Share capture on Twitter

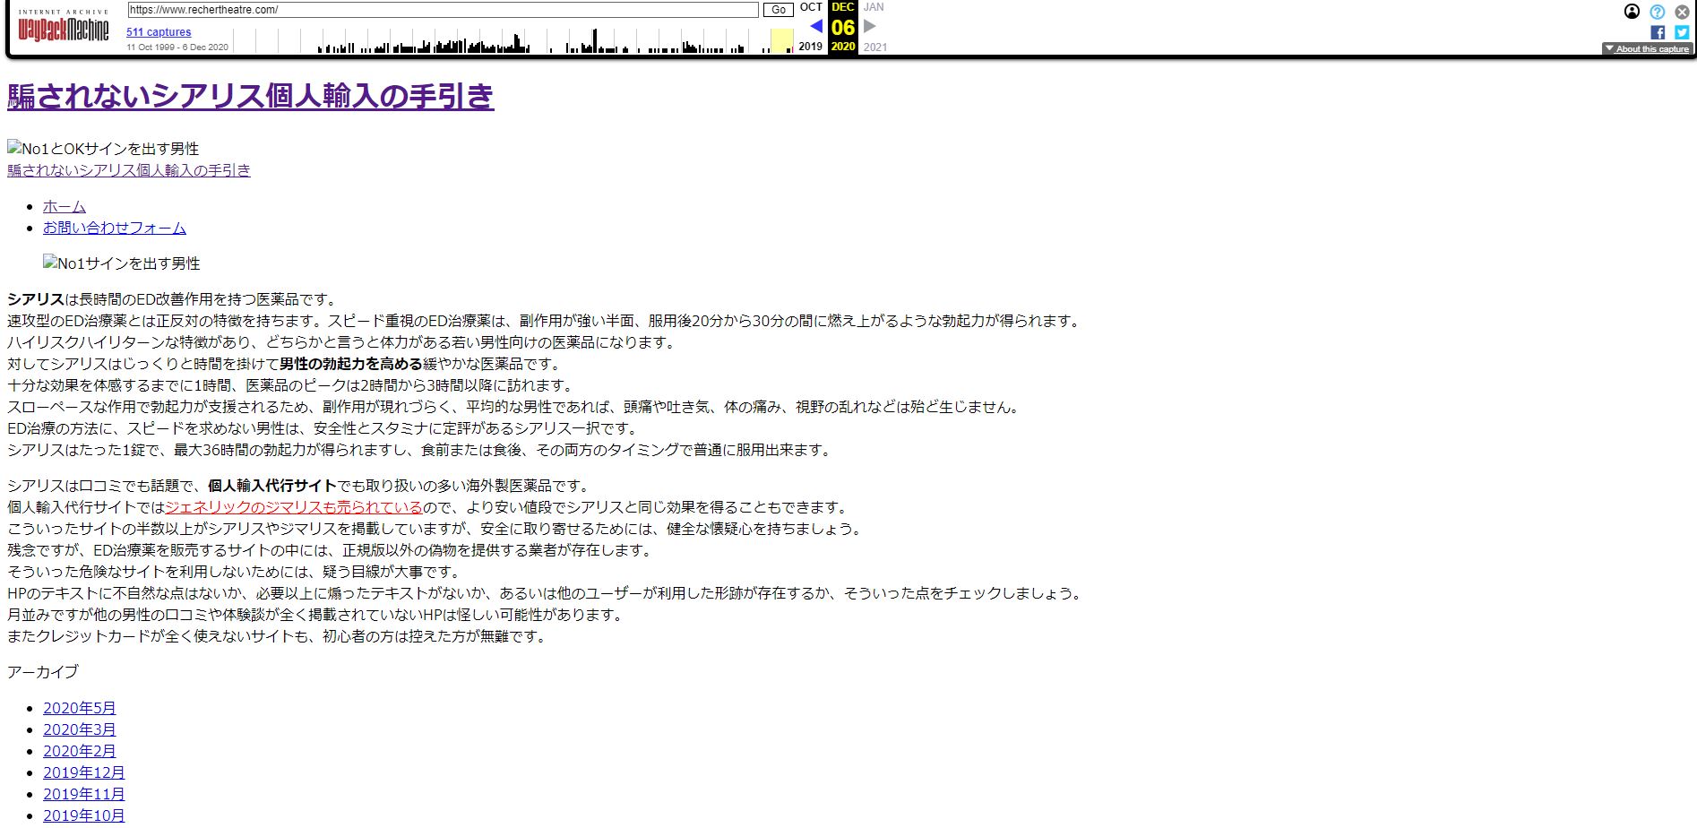pos(1681,32)
